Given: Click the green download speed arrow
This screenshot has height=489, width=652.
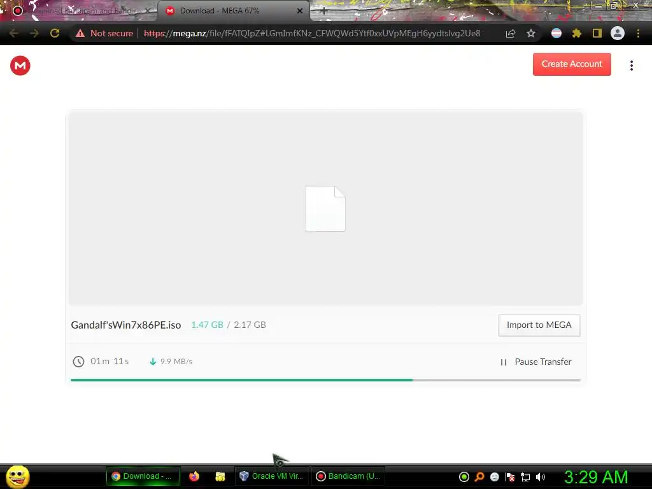Looking at the screenshot, I should click(x=153, y=362).
